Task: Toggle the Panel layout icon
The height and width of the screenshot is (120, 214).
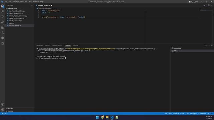Action: (x=192, y=2)
